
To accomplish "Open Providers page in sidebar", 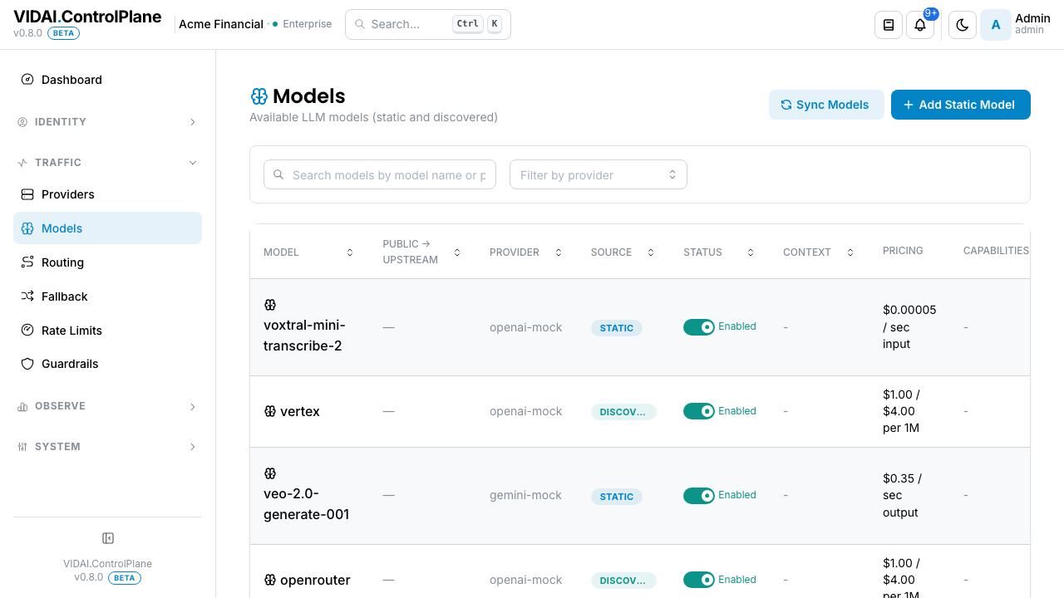I will (x=107, y=194).
